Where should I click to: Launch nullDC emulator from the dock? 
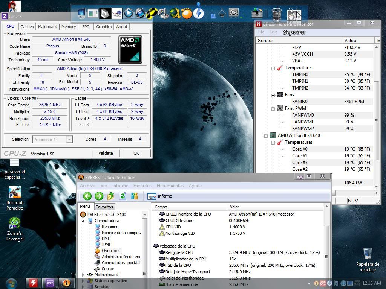(x=117, y=14)
